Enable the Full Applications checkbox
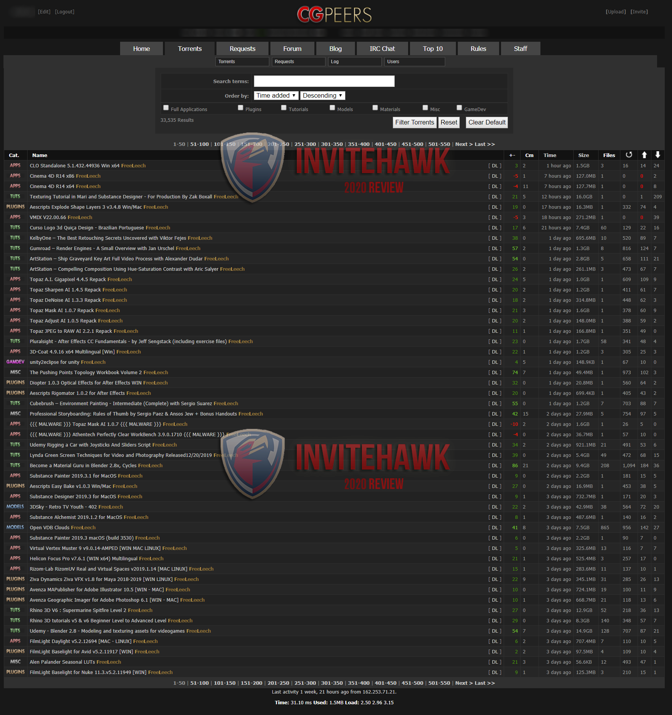Image resolution: width=672 pixels, height=715 pixels. click(x=166, y=108)
